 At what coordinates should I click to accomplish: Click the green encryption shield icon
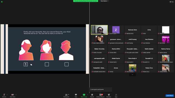pos(2,2)
